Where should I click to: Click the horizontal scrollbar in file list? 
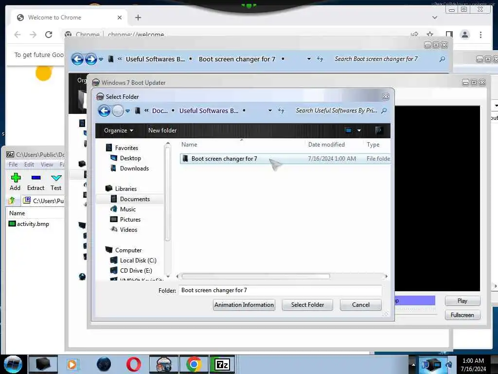256,277
